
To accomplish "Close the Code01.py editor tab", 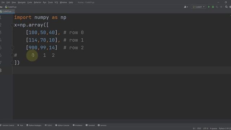I will (13, 11).
